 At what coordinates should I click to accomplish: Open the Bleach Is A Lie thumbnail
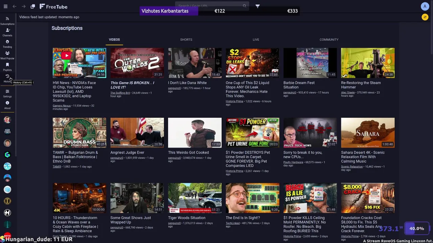coord(310,198)
